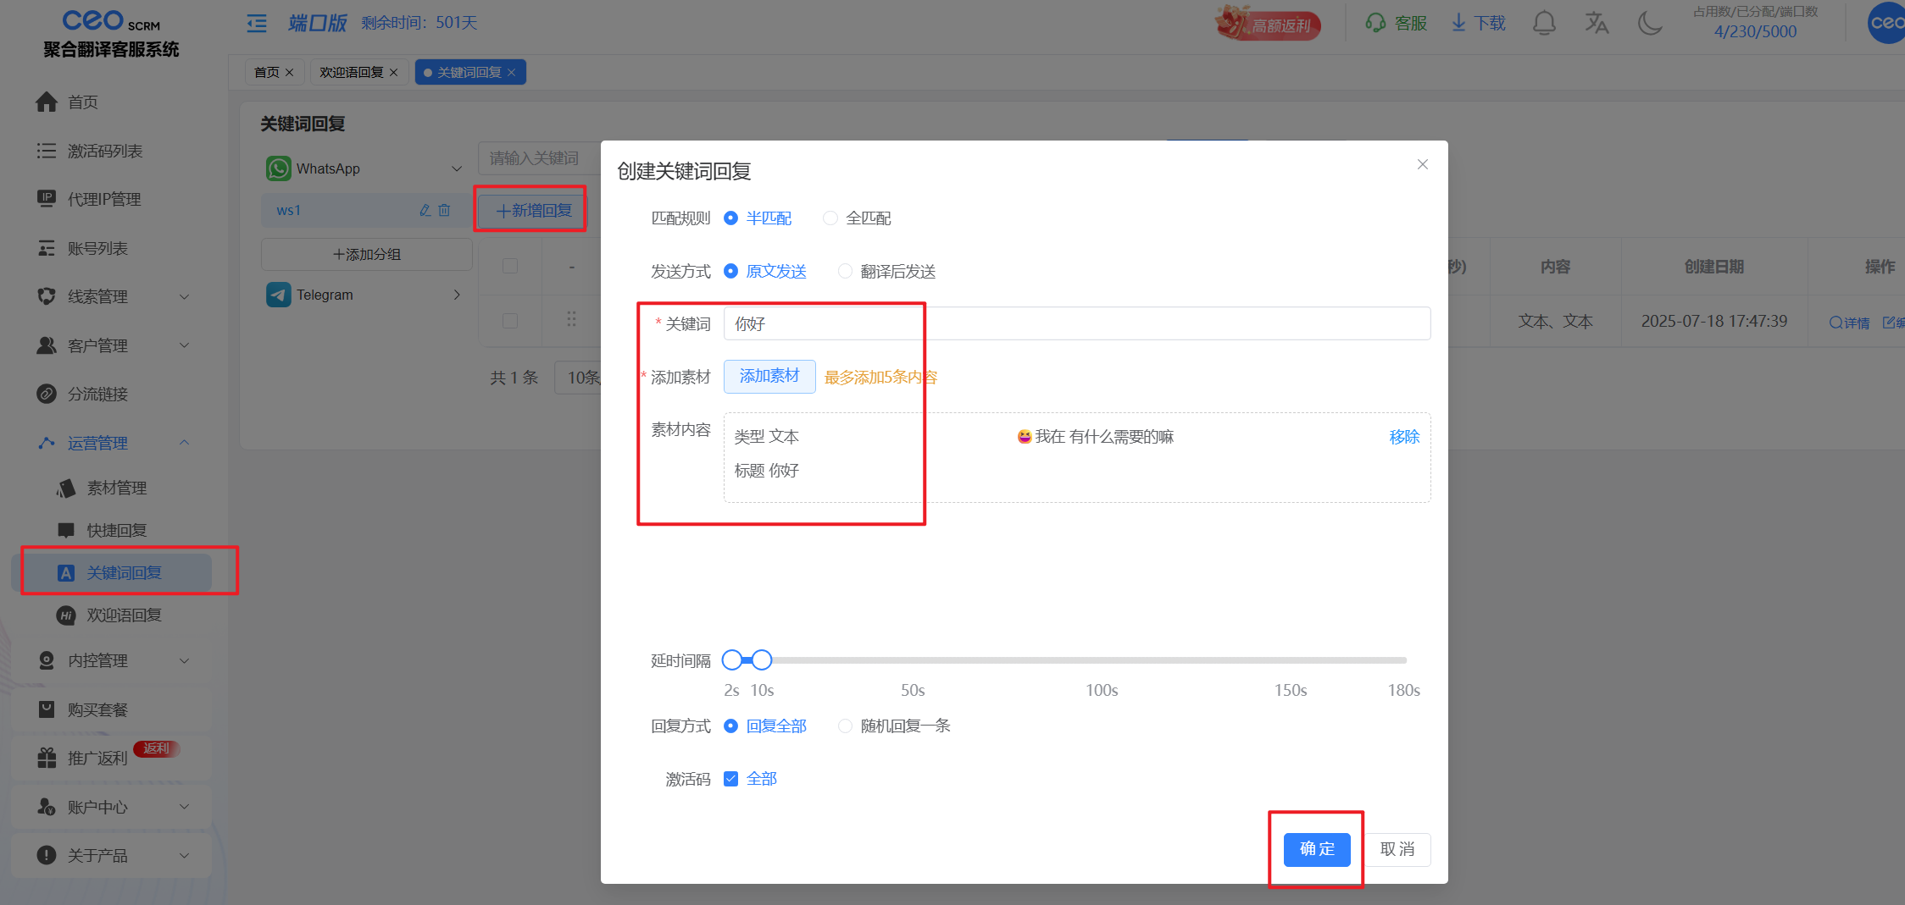Open 素材管理 submenu item
Screen dimensions: 1905x905
coord(117,488)
